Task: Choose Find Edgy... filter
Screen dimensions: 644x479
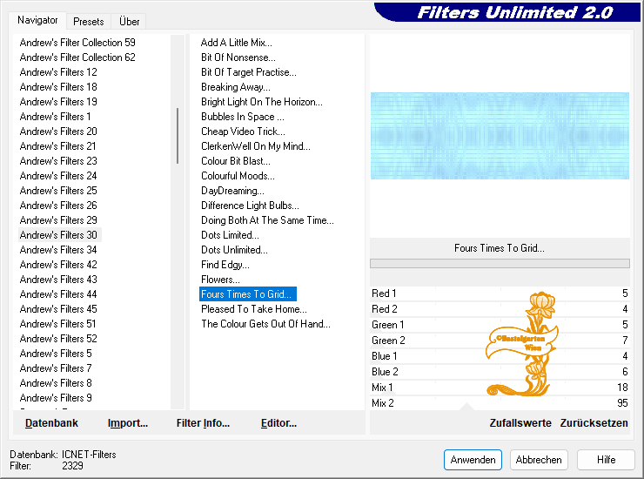Action: point(225,265)
